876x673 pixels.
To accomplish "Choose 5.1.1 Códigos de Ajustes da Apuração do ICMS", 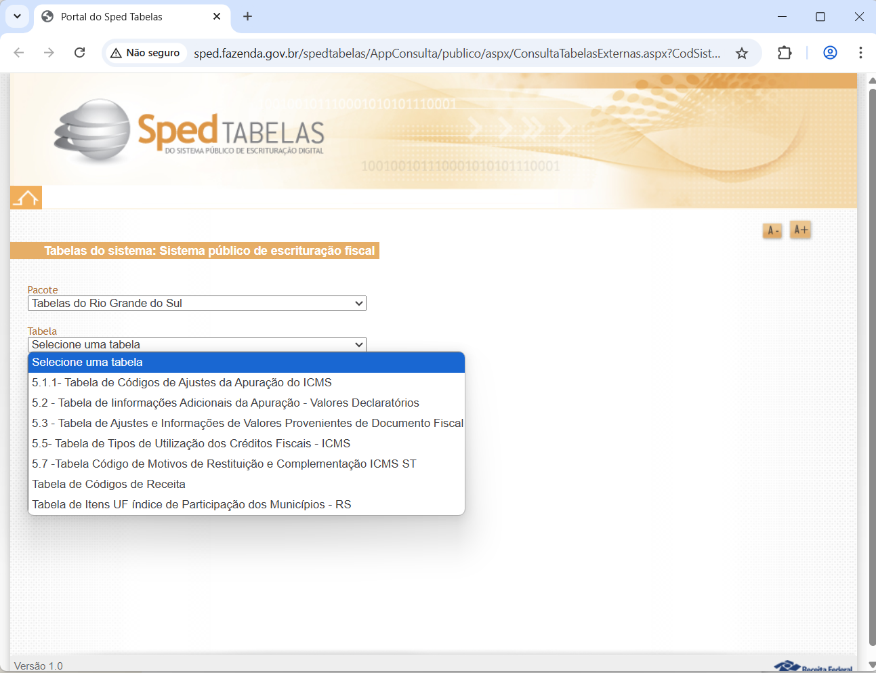I will [247, 383].
